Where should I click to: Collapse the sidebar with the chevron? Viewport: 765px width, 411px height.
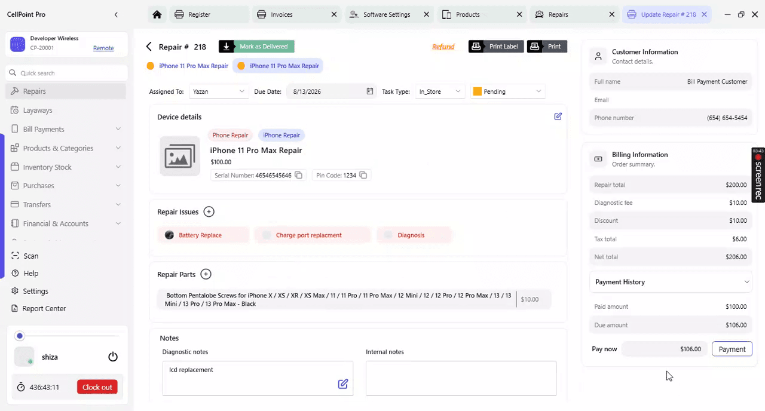[116, 14]
